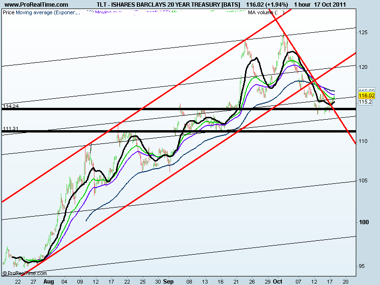Click the 20 date axis label
Image resolution: width=380 pixels, height=285 pixels.
pos(346,281)
